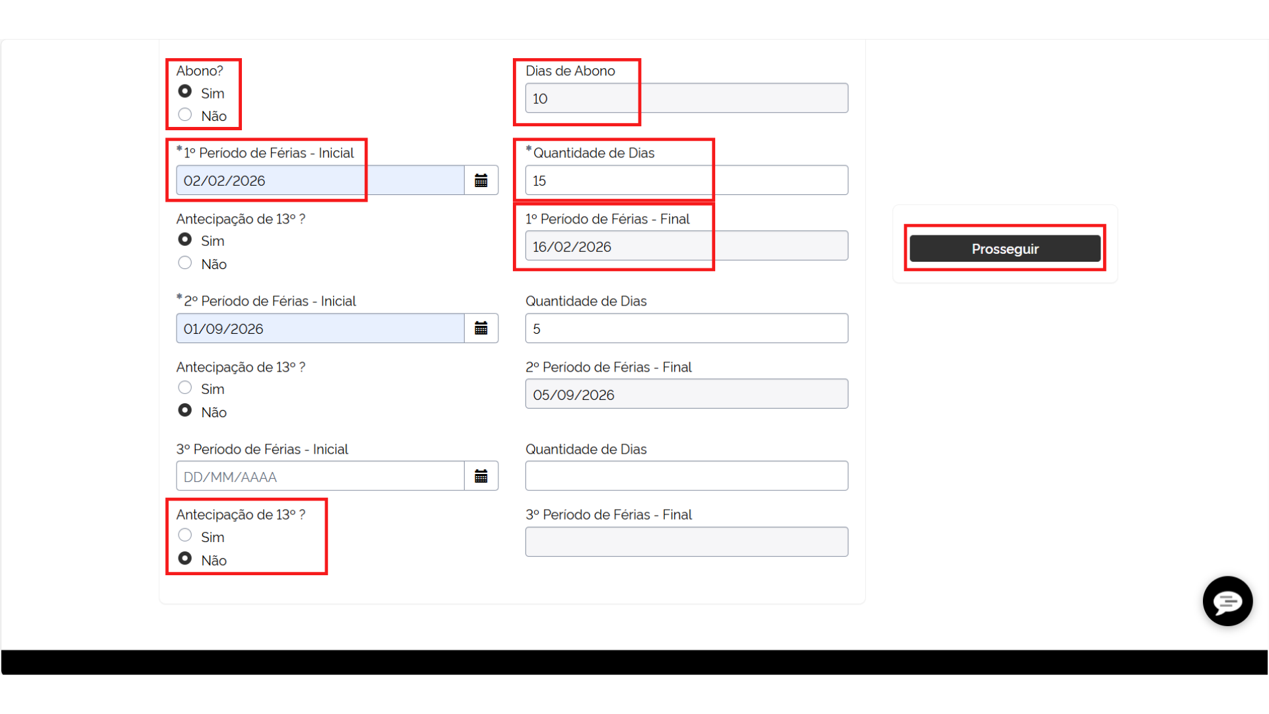The height and width of the screenshot is (714, 1269).
Task: Click the Dias de Abono field
Action: [686, 99]
